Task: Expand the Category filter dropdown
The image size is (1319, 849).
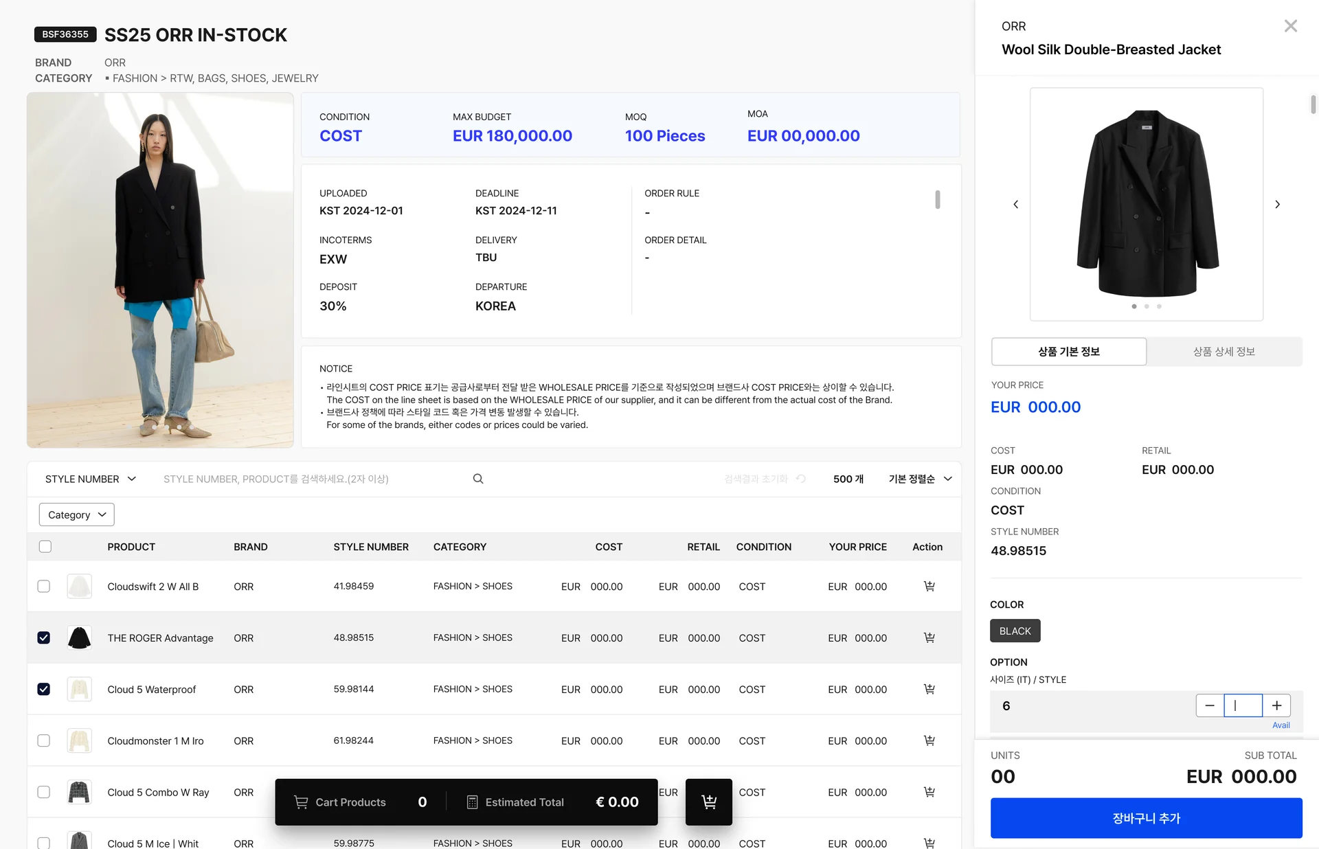Action: [76, 514]
